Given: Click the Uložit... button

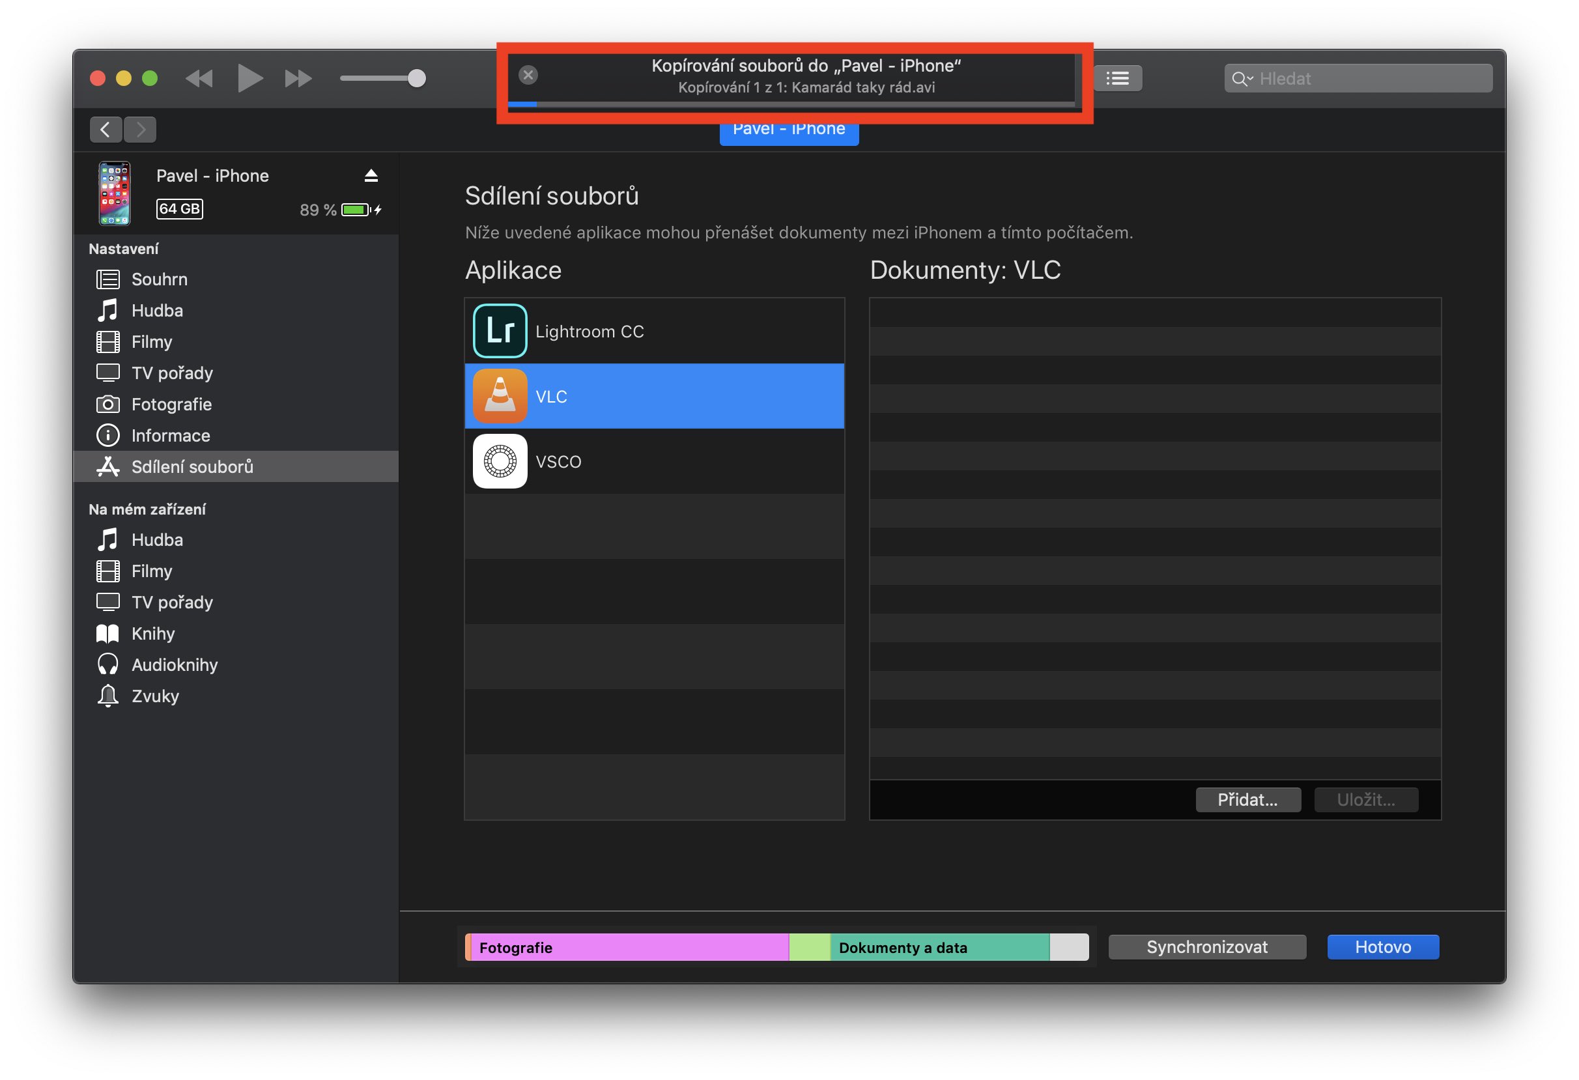Looking at the screenshot, I should [x=1365, y=799].
